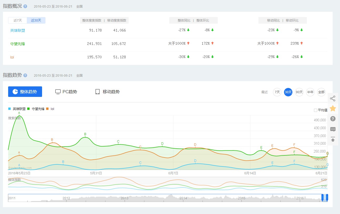Click the 91,178 search index value

coord(95,30)
